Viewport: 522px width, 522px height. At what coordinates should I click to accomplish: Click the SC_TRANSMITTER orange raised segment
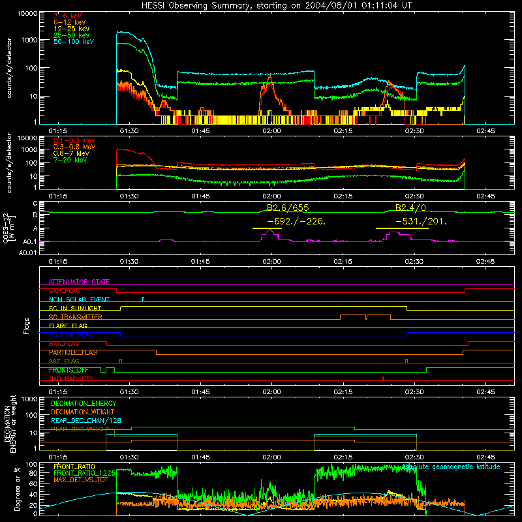(x=365, y=317)
